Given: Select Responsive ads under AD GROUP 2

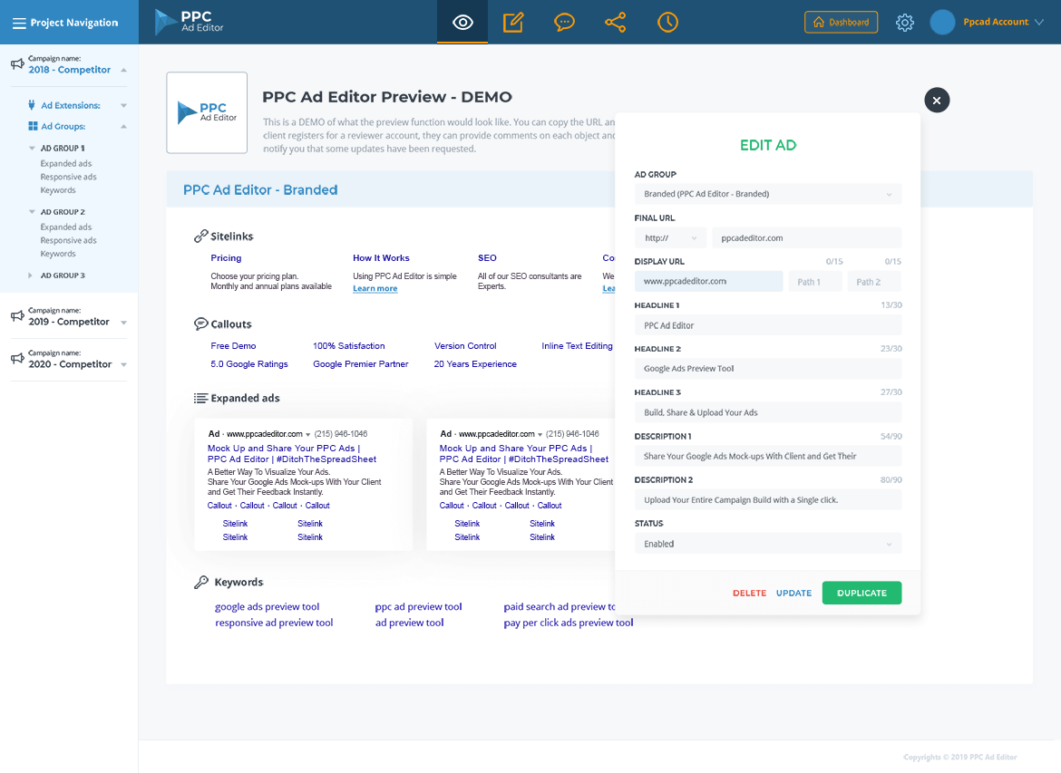Looking at the screenshot, I should coord(68,241).
